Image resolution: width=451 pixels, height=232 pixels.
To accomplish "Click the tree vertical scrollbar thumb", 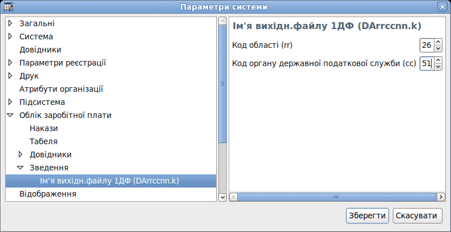I will [x=222, y=84].
